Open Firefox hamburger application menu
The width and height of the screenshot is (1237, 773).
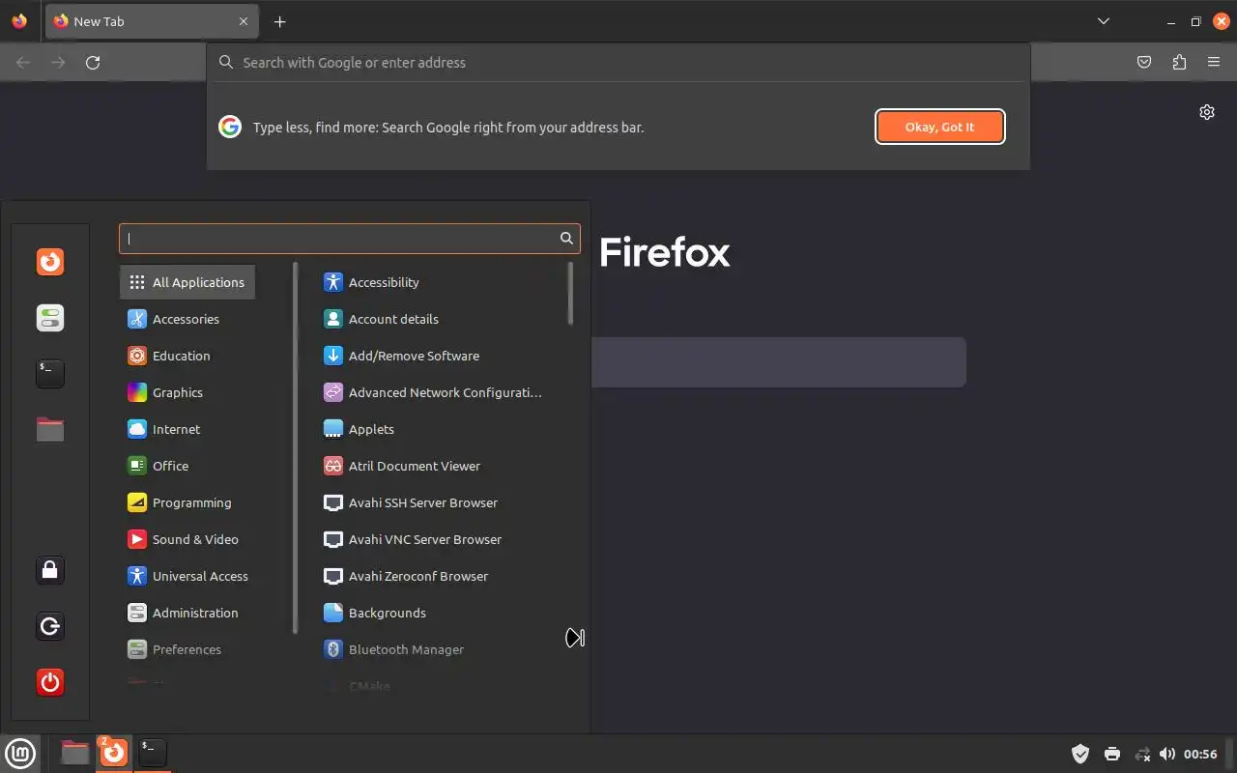[x=1214, y=63]
